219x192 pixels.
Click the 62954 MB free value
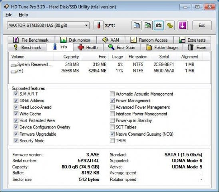point(98,71)
